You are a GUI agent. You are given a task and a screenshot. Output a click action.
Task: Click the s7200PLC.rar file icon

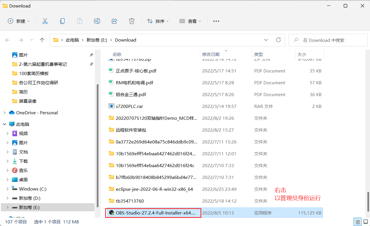point(111,106)
